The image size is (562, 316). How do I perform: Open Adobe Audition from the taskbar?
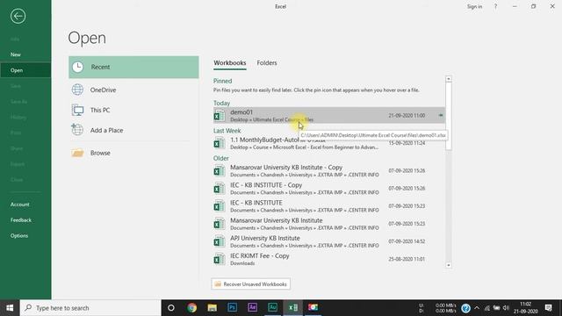click(x=273, y=308)
